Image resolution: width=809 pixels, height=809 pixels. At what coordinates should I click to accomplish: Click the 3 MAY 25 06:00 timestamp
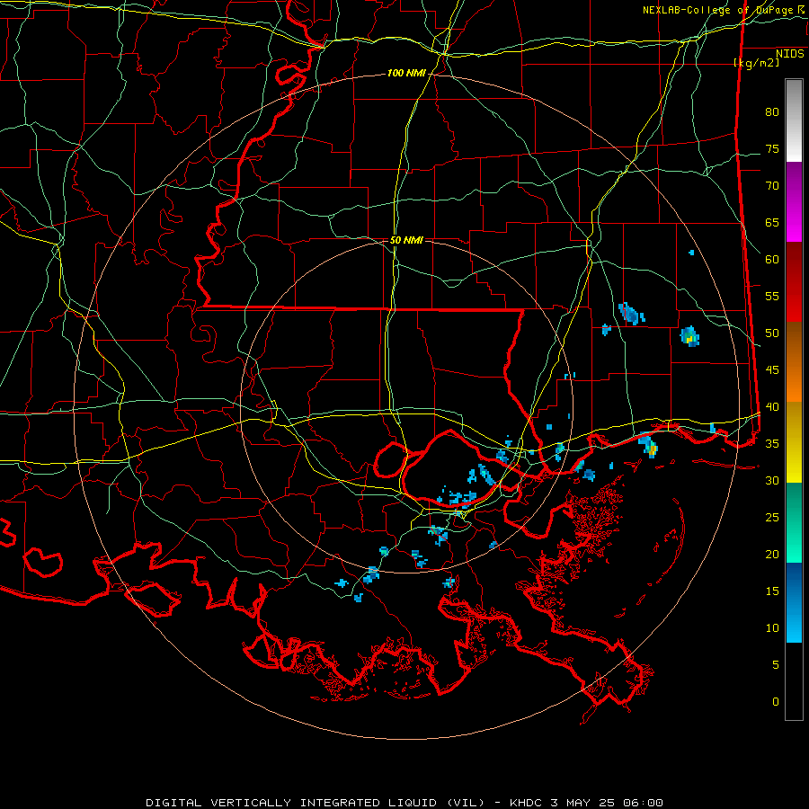click(x=607, y=803)
